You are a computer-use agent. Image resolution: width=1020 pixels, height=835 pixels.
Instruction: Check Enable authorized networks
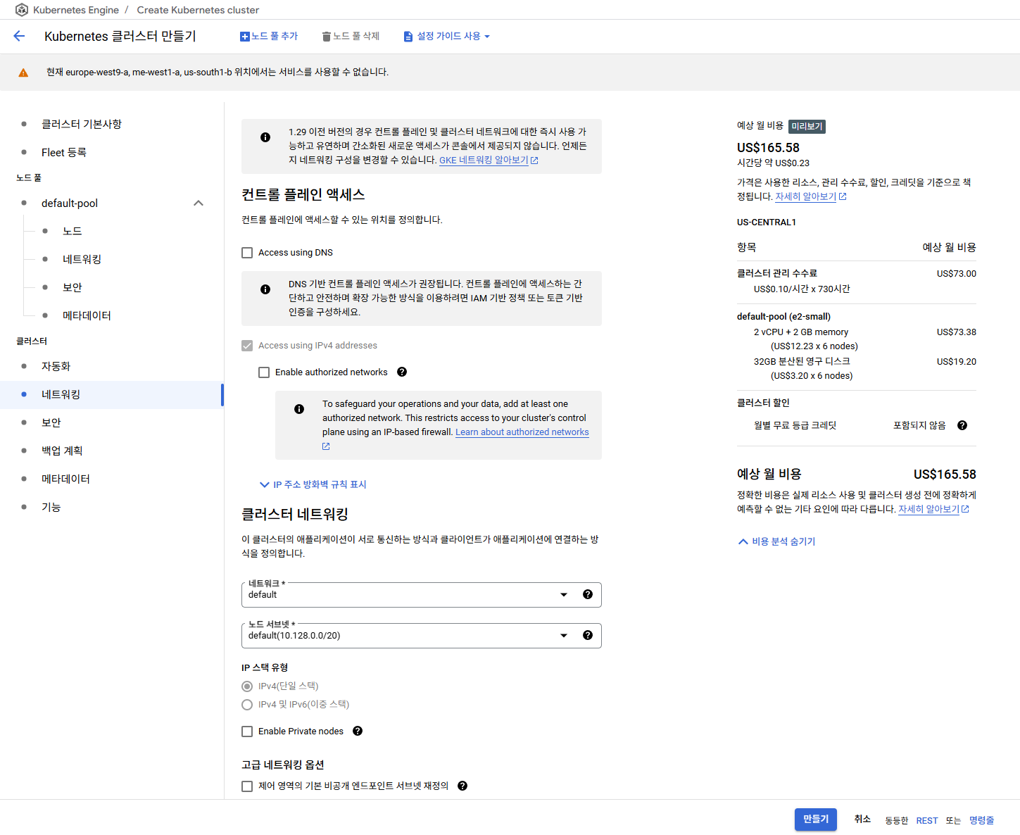pos(264,372)
